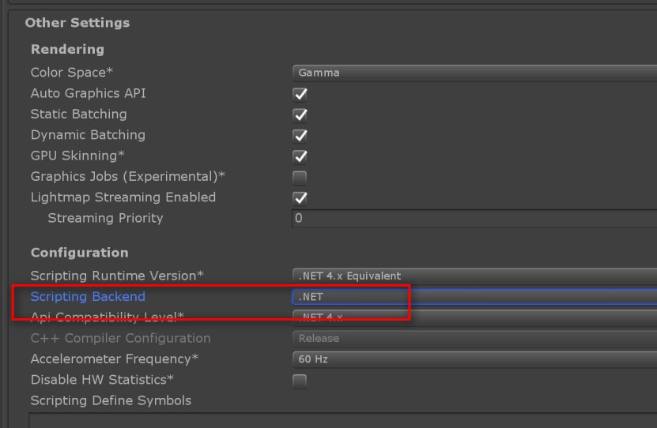Viewport: 657px width, 428px height.
Task: Open the C++ Compiler Configuration Release dropdown
Action: (474, 339)
